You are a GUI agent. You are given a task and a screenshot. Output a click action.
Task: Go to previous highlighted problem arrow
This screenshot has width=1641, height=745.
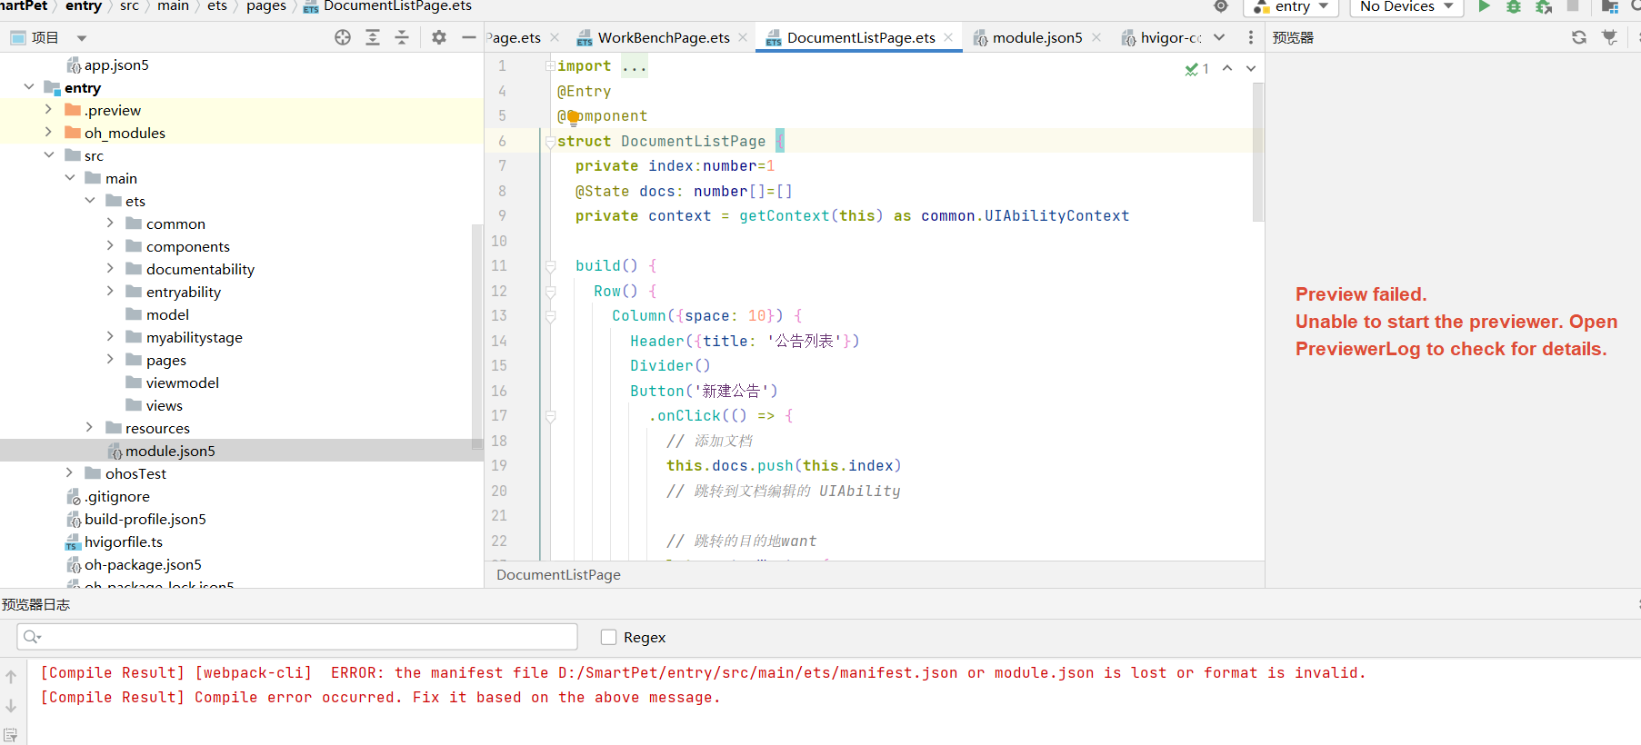1227,68
